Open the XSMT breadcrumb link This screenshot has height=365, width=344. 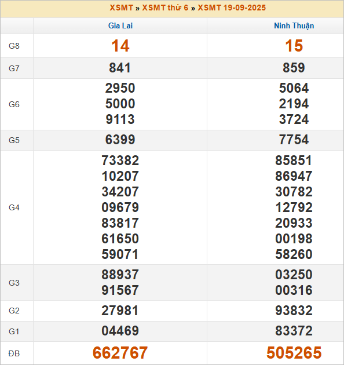(121, 8)
